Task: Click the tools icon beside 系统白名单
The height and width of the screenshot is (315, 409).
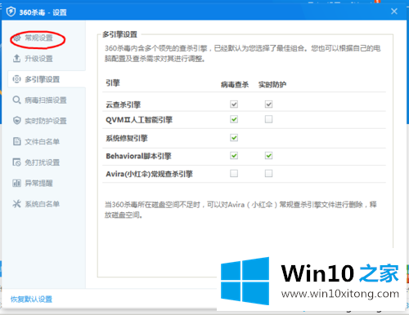Action: pos(16,204)
